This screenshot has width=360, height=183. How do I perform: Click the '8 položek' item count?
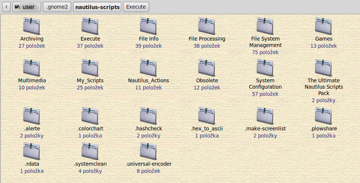(148, 171)
